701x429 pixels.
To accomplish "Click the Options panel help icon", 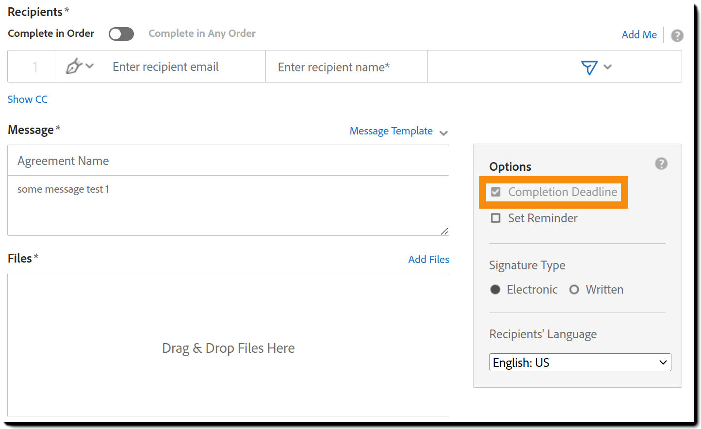I will click(661, 164).
